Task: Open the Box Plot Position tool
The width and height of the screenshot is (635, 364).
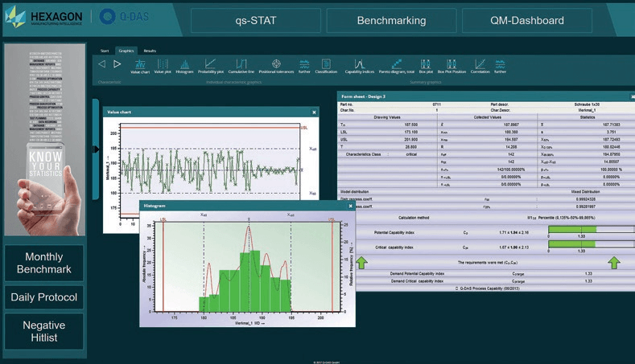Action: click(x=452, y=67)
